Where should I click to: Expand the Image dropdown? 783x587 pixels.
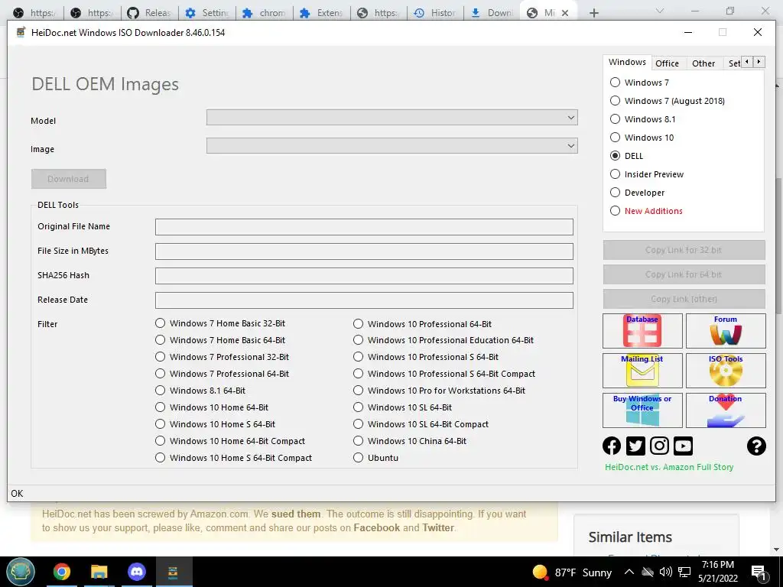(392, 146)
